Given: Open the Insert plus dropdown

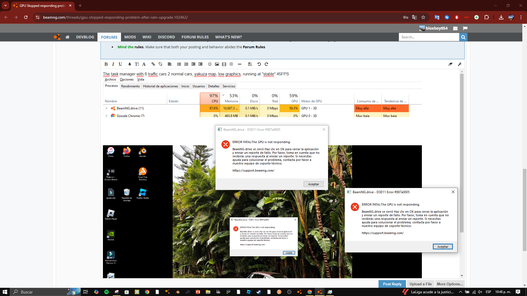Looking at the screenshot, I should click(231, 64).
